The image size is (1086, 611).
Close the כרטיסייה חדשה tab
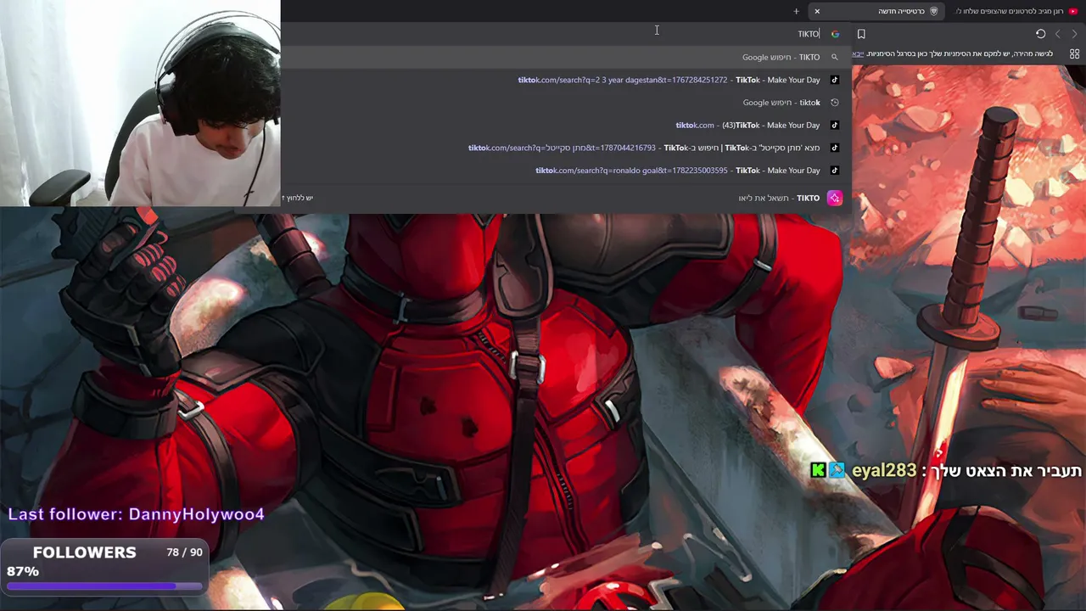[x=817, y=11]
